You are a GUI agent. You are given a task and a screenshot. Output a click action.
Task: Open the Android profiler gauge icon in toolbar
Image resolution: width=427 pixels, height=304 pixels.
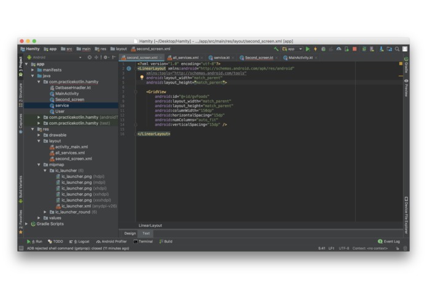339,49
